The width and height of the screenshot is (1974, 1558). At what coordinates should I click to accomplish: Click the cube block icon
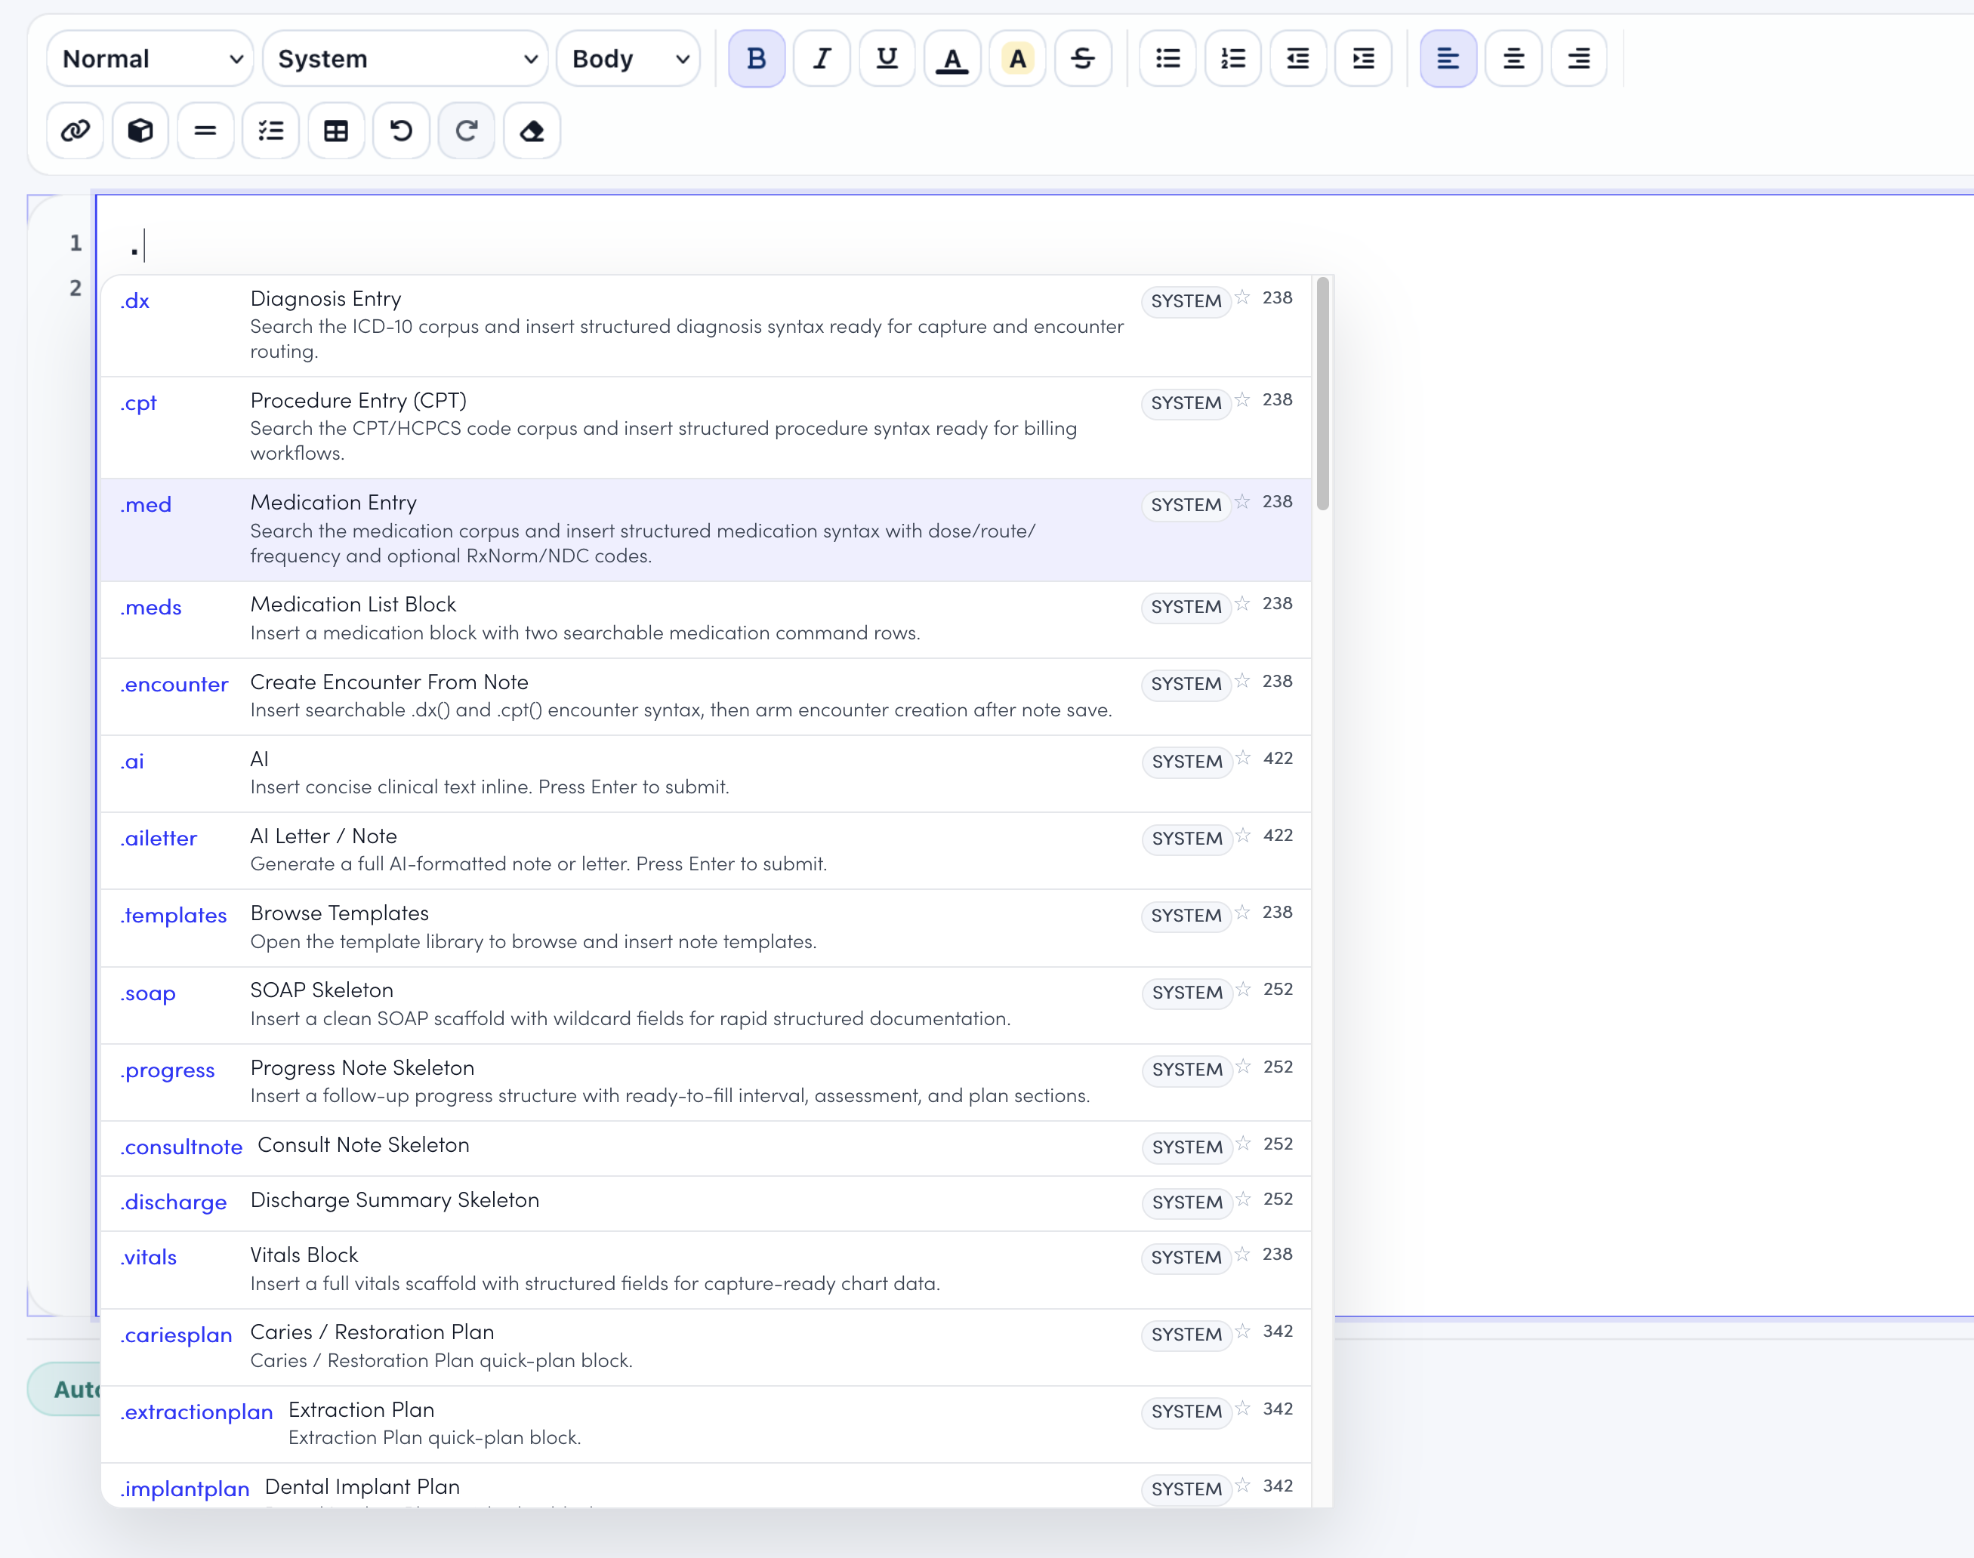pyautogui.click(x=140, y=131)
